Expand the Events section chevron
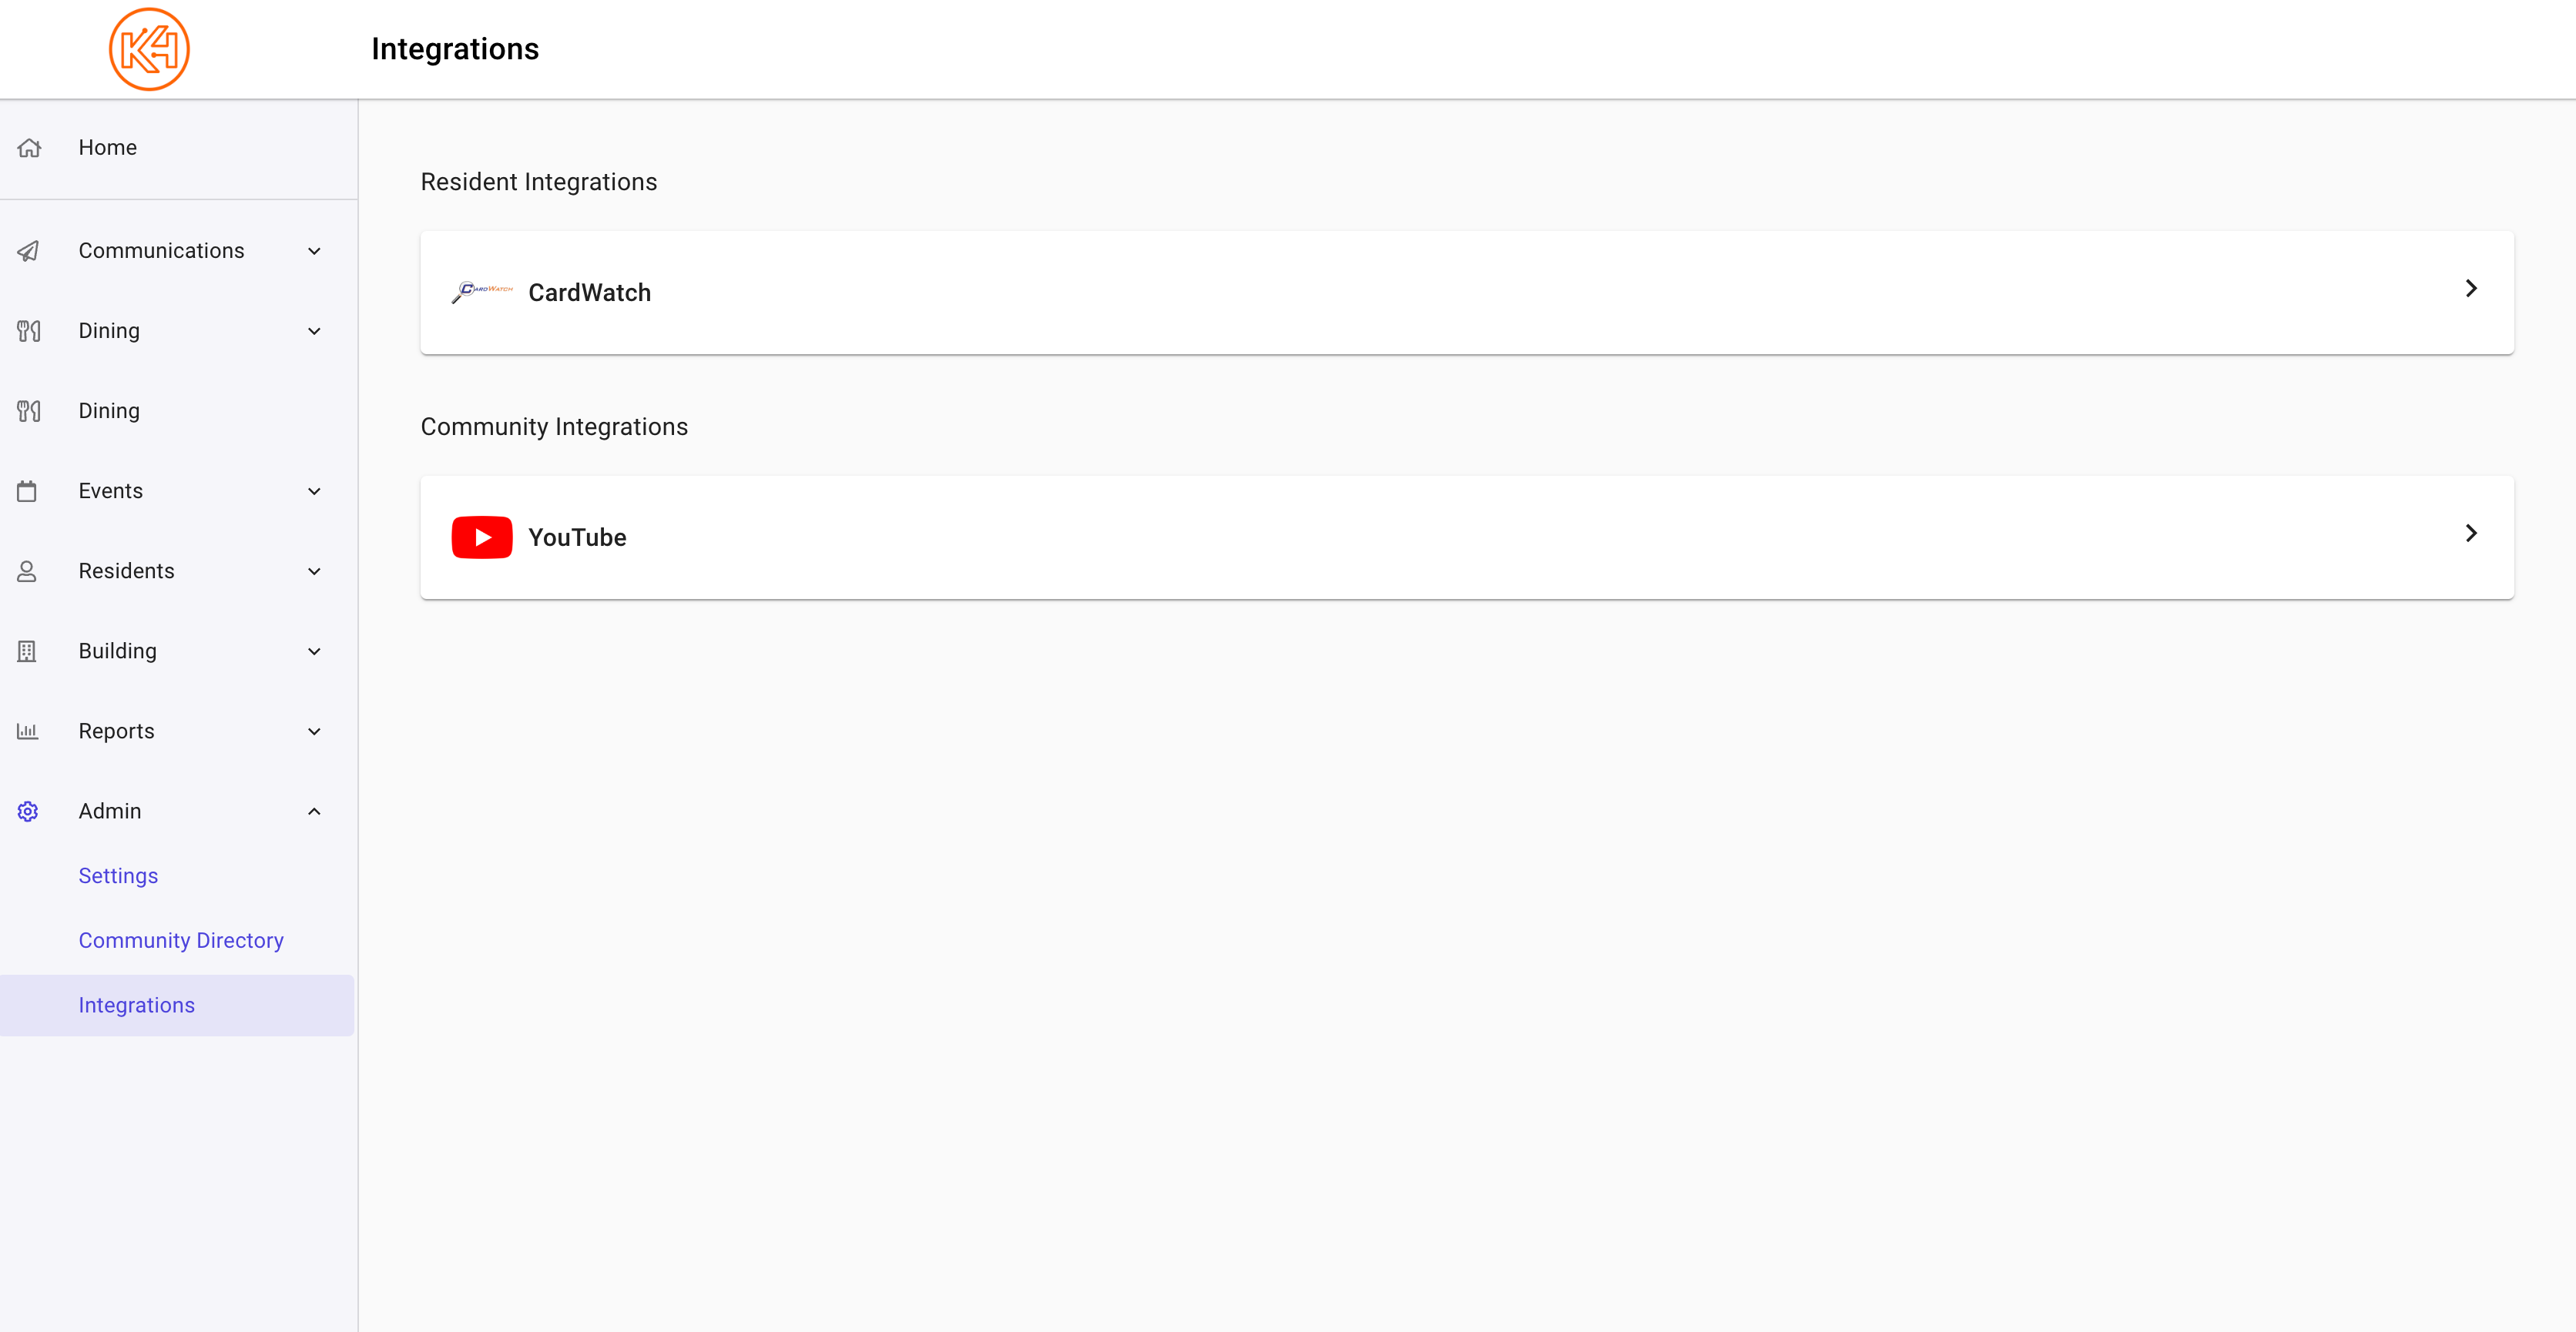2576x1332 pixels. tap(314, 490)
